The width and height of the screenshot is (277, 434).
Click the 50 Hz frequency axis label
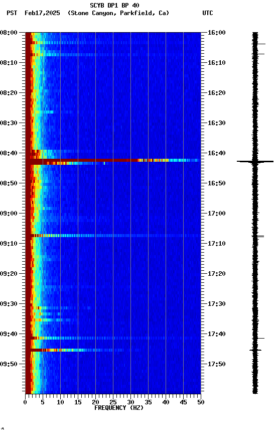(201, 402)
